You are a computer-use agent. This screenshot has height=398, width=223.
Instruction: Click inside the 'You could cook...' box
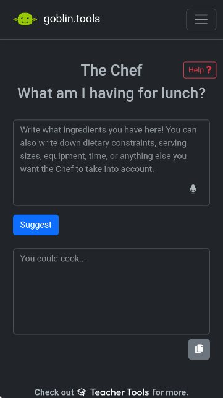pyautogui.click(x=111, y=292)
